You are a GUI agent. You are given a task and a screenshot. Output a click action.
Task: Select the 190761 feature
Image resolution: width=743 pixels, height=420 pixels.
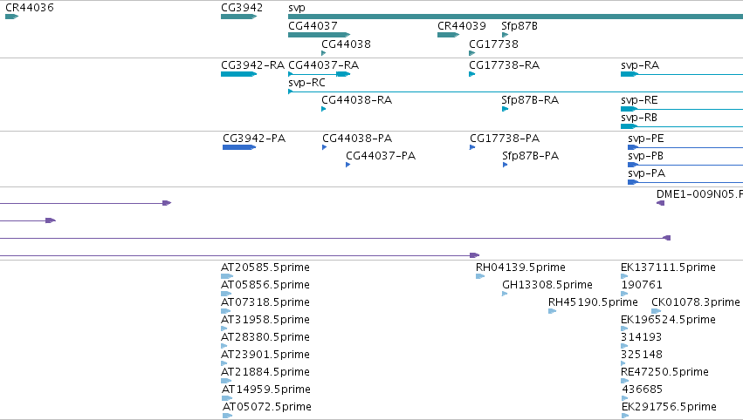[624, 294]
